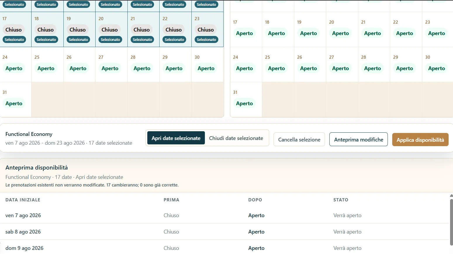Pick day 26 in the left calendar
453x254 pixels.
(x=79, y=65)
